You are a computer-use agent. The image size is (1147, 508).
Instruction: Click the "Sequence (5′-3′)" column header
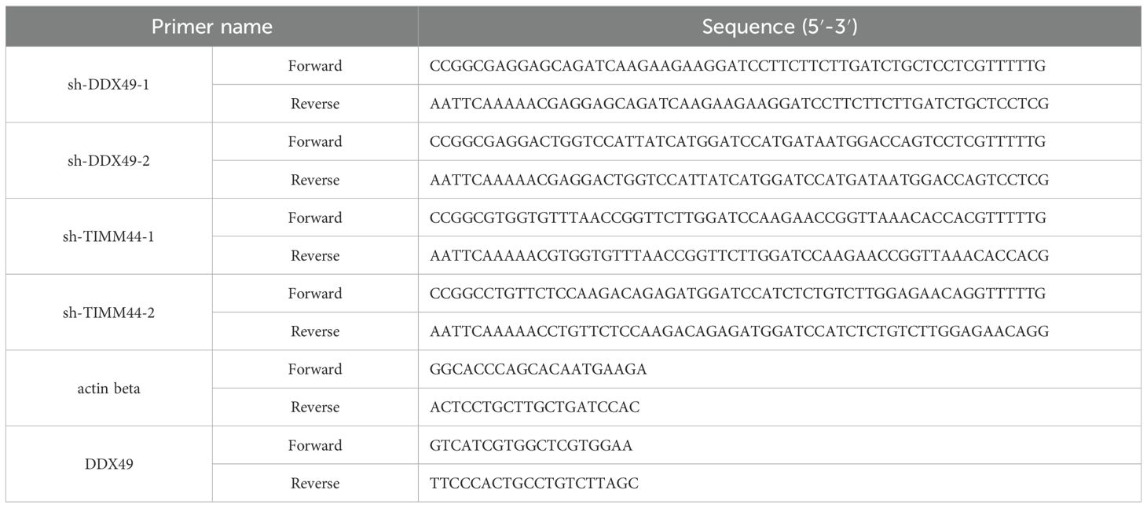point(779,27)
